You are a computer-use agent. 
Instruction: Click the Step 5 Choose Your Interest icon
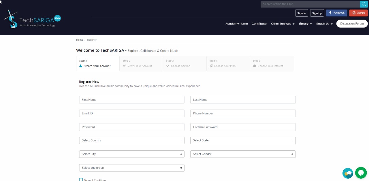[255, 66]
